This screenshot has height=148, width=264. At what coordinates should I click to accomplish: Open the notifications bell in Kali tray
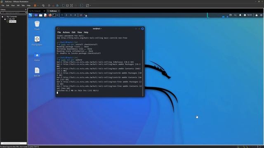pos(240,15)
